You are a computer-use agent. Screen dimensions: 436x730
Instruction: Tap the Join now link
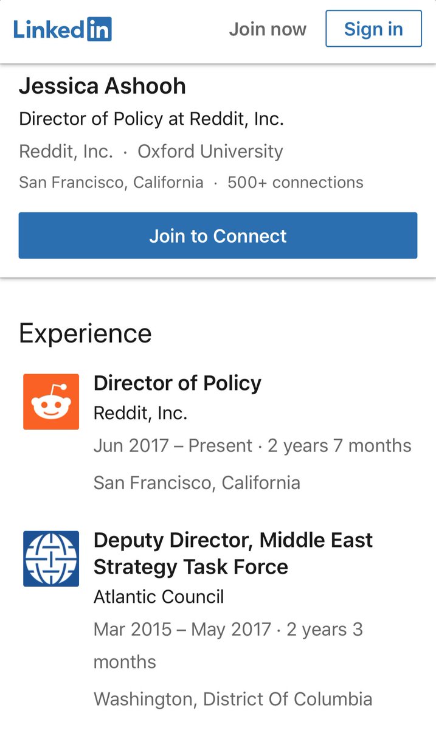(x=268, y=29)
